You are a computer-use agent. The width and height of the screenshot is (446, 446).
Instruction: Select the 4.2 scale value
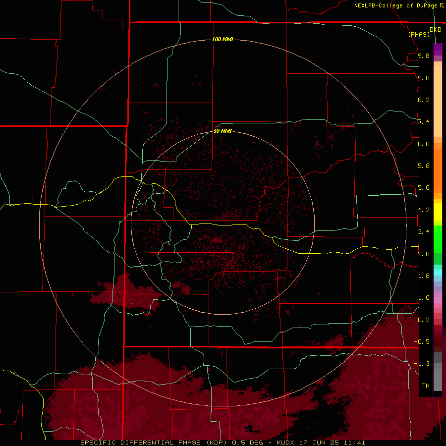[x=424, y=210]
